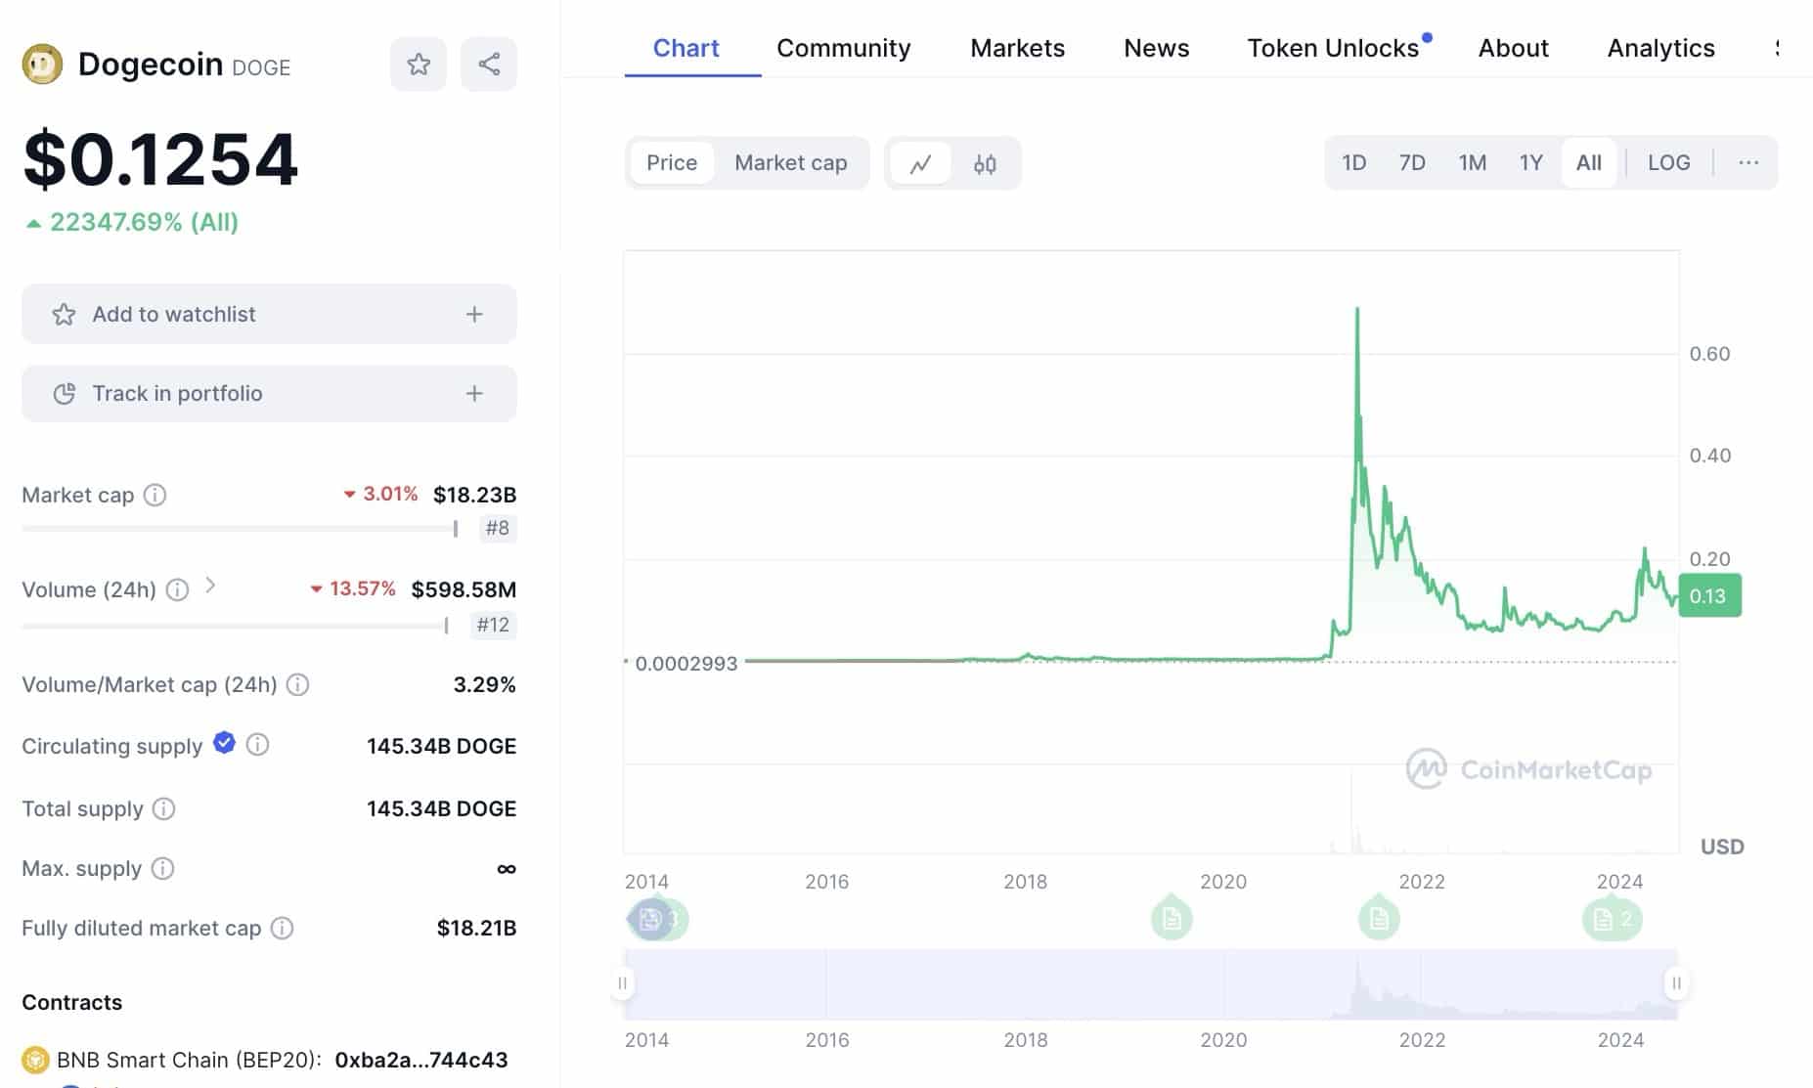Screen dimensions: 1813x1088
Task: Click the star icon in Add to watchlist
Action: point(64,314)
